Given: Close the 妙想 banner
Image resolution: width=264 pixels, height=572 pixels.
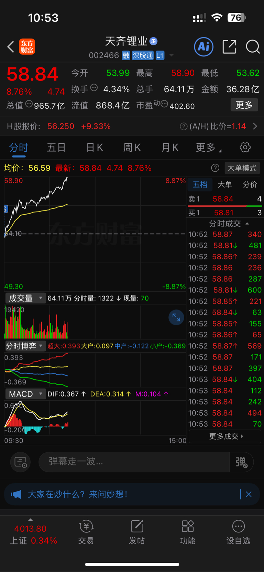Looking at the screenshot, I should (249, 494).
